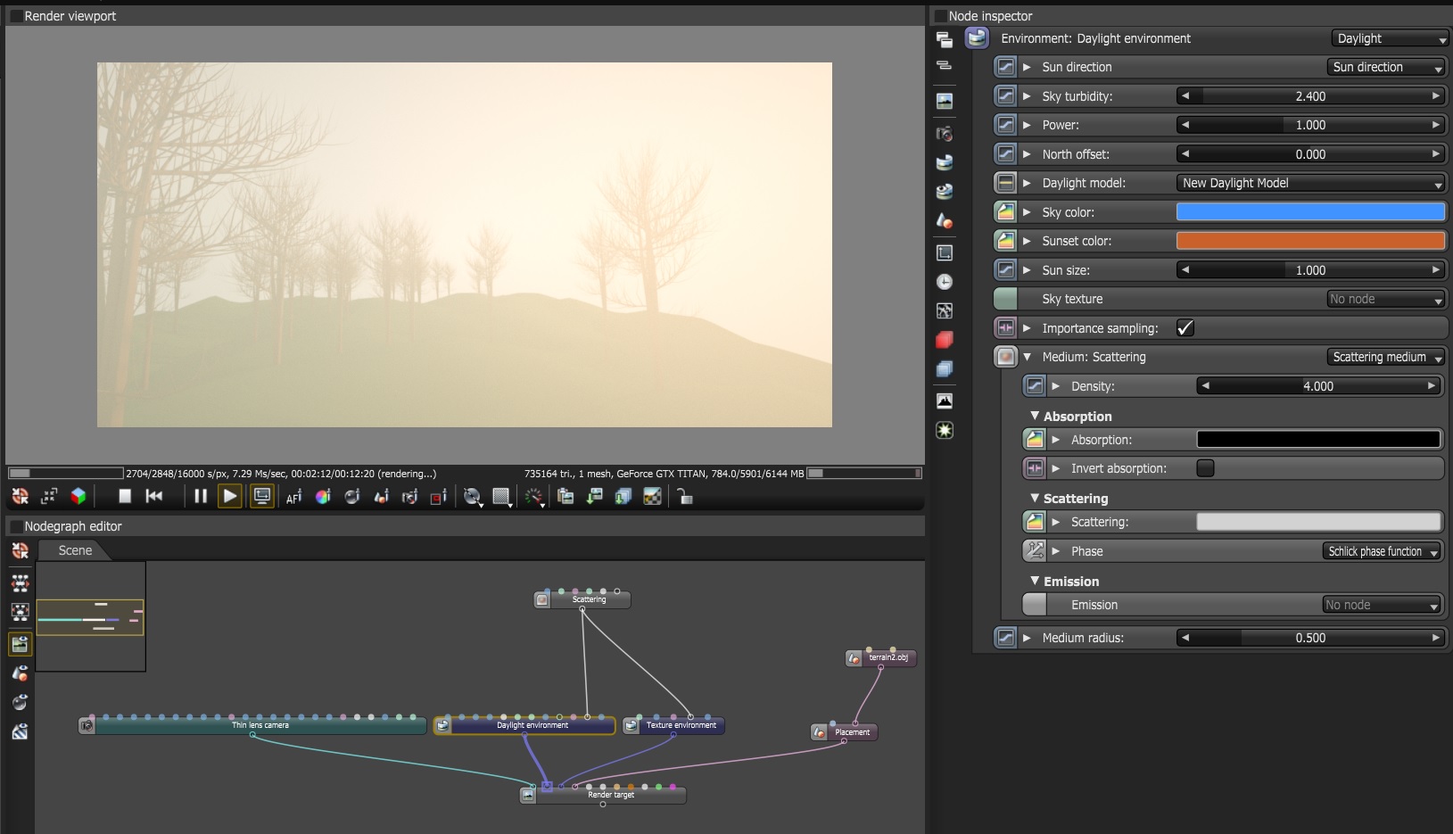Open camera settings in the node inspector sidebar
Viewport: 1453px width, 834px height.
(x=944, y=134)
